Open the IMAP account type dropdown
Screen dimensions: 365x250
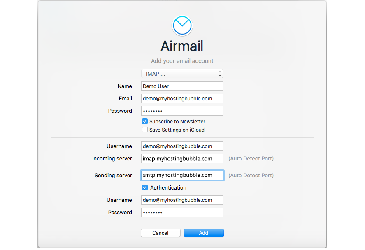click(x=182, y=74)
